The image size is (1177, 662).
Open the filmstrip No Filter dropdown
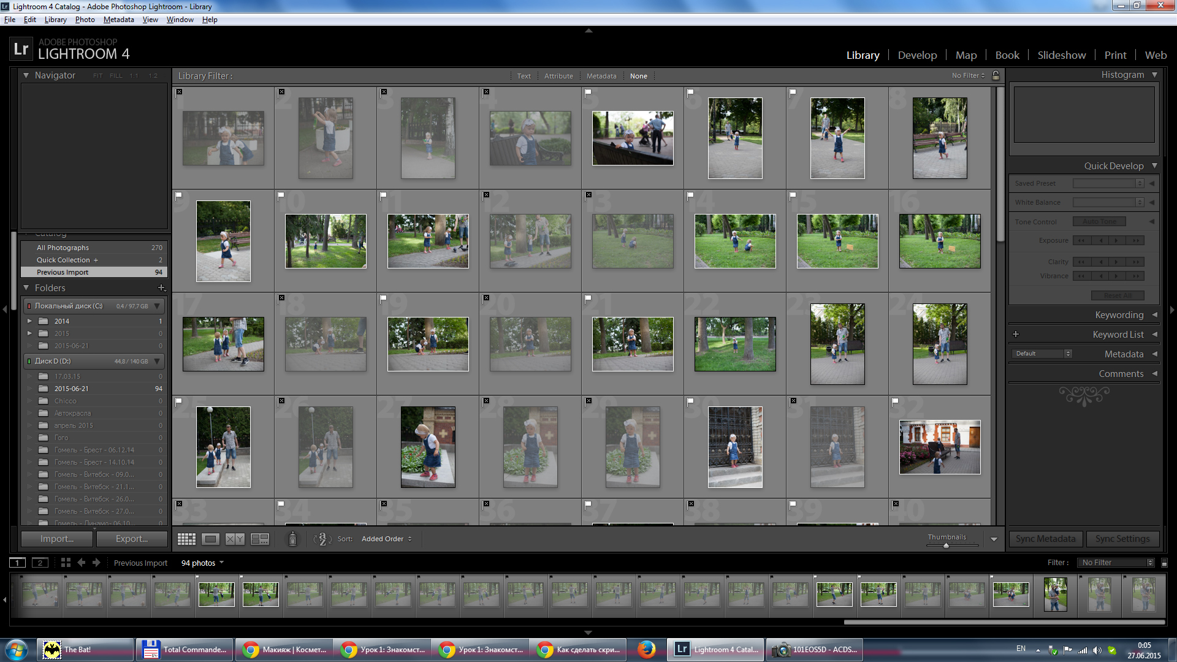coord(1116,563)
